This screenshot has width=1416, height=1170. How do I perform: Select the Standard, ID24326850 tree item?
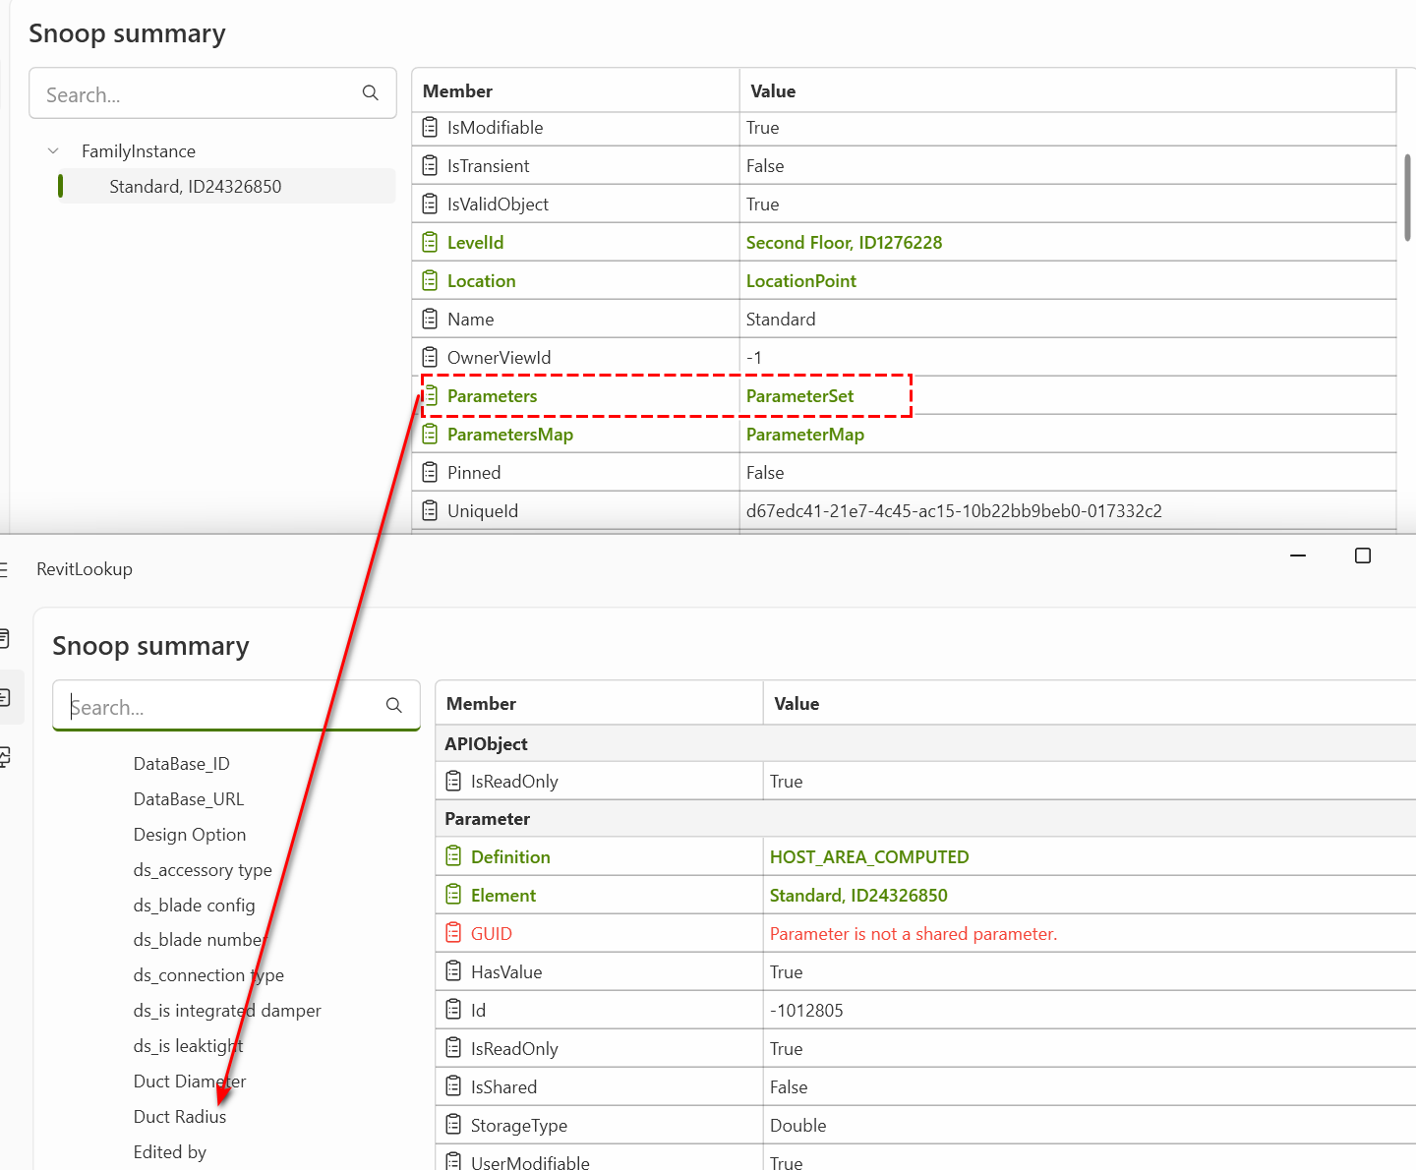[x=195, y=187]
